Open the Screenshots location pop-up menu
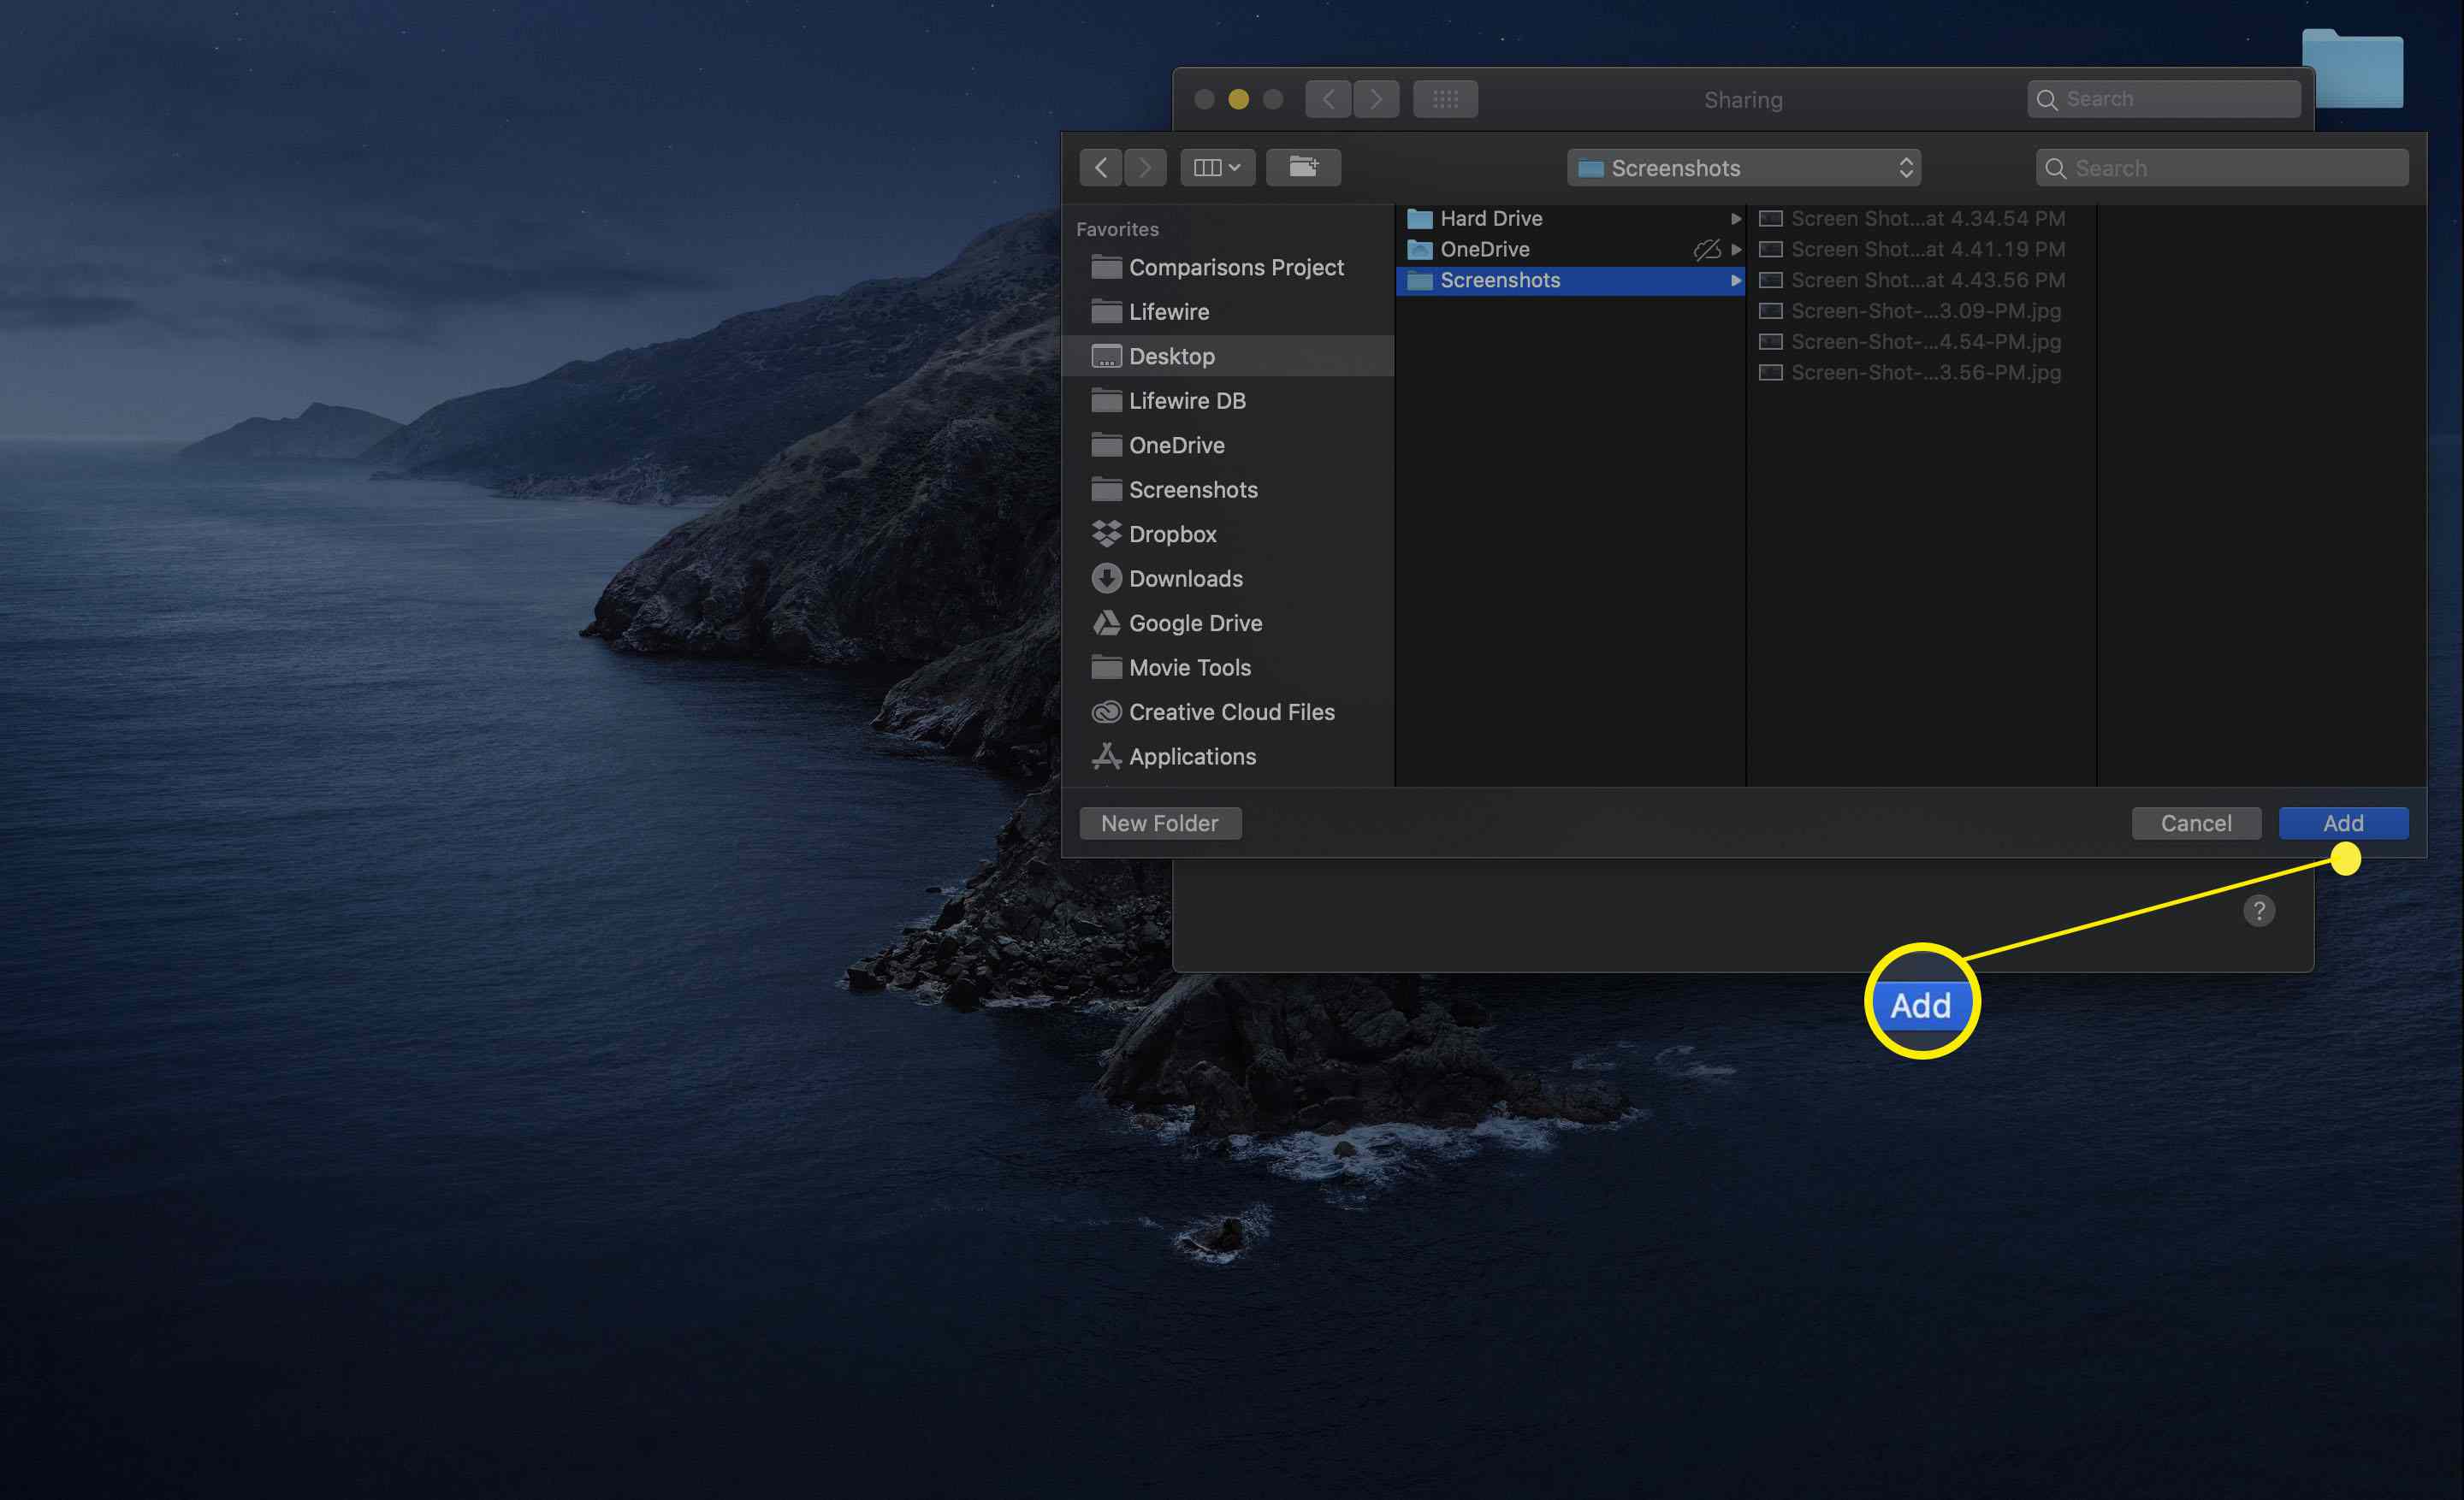This screenshot has width=2464, height=1500. click(x=1744, y=168)
